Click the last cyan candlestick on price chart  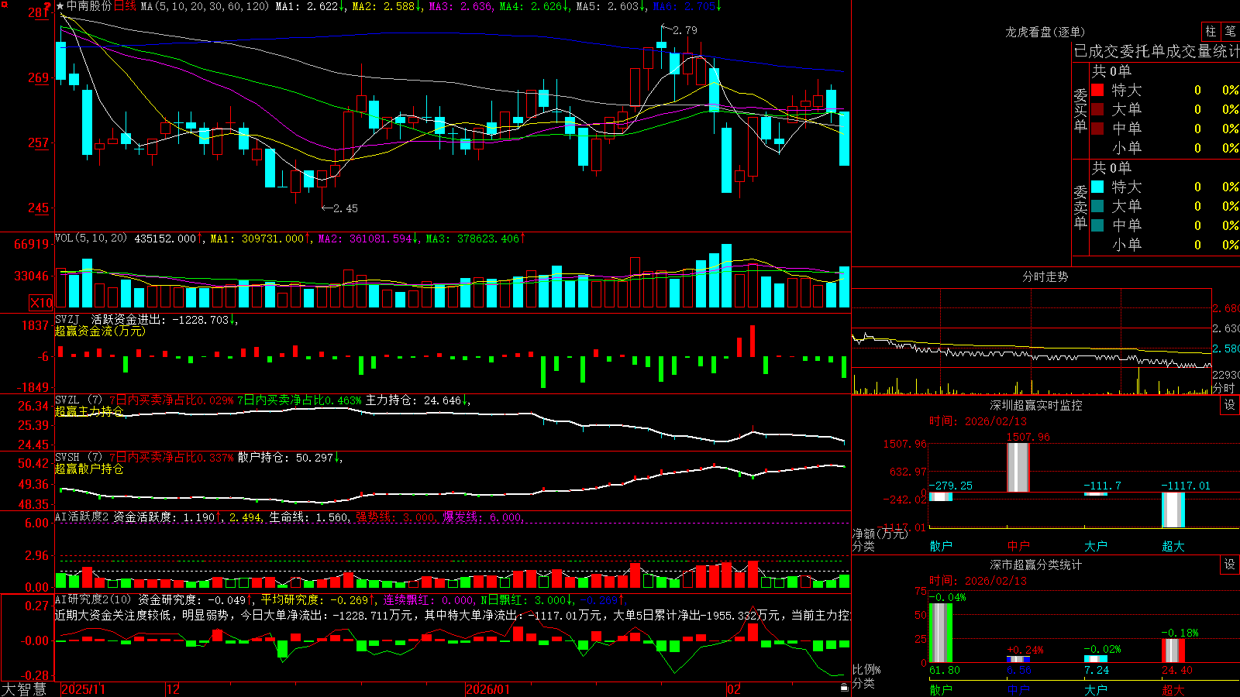click(x=845, y=138)
